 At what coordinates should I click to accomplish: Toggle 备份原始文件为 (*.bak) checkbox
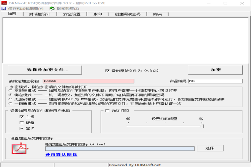(107, 71)
